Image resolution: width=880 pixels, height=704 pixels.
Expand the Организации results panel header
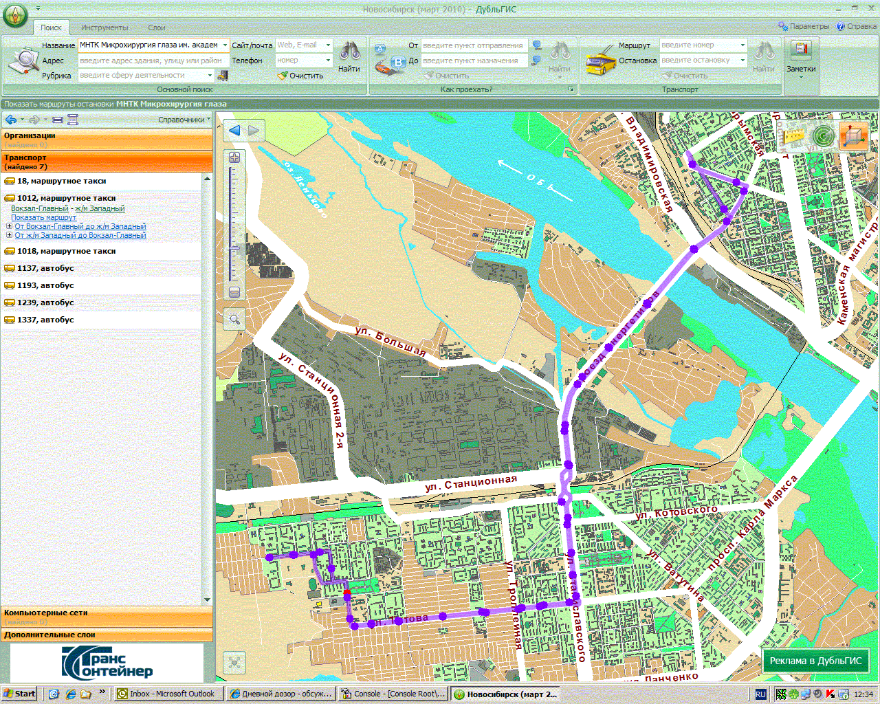pyautogui.click(x=107, y=140)
